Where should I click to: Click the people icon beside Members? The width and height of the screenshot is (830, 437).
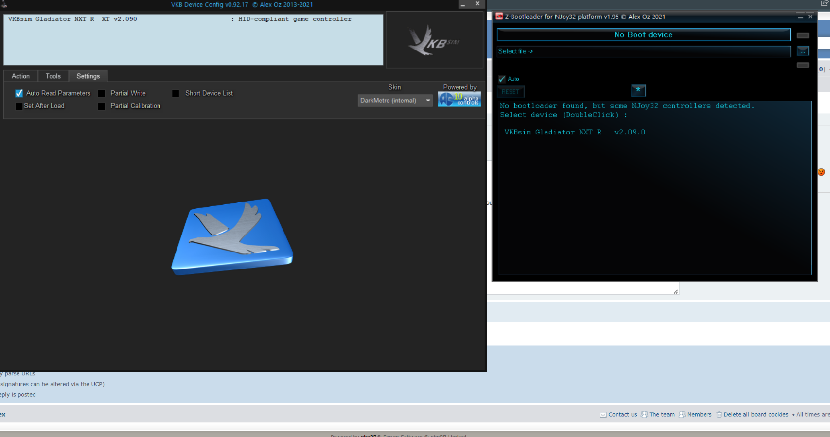click(682, 415)
